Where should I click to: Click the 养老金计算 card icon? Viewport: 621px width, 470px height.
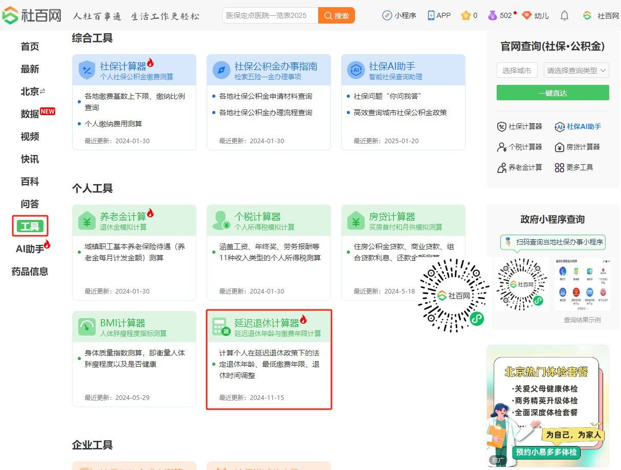pyautogui.click(x=87, y=220)
